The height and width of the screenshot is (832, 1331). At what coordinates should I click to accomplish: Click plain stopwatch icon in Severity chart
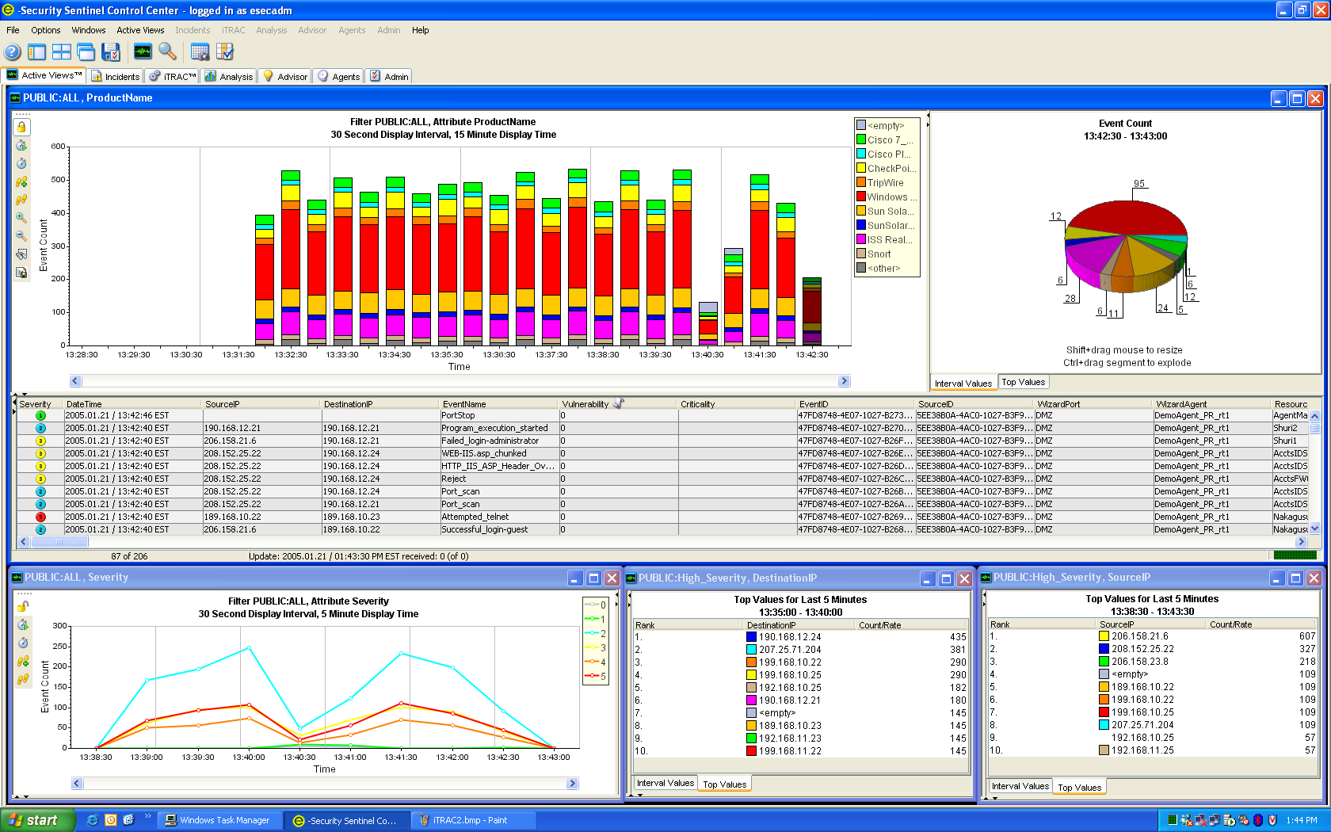point(23,643)
